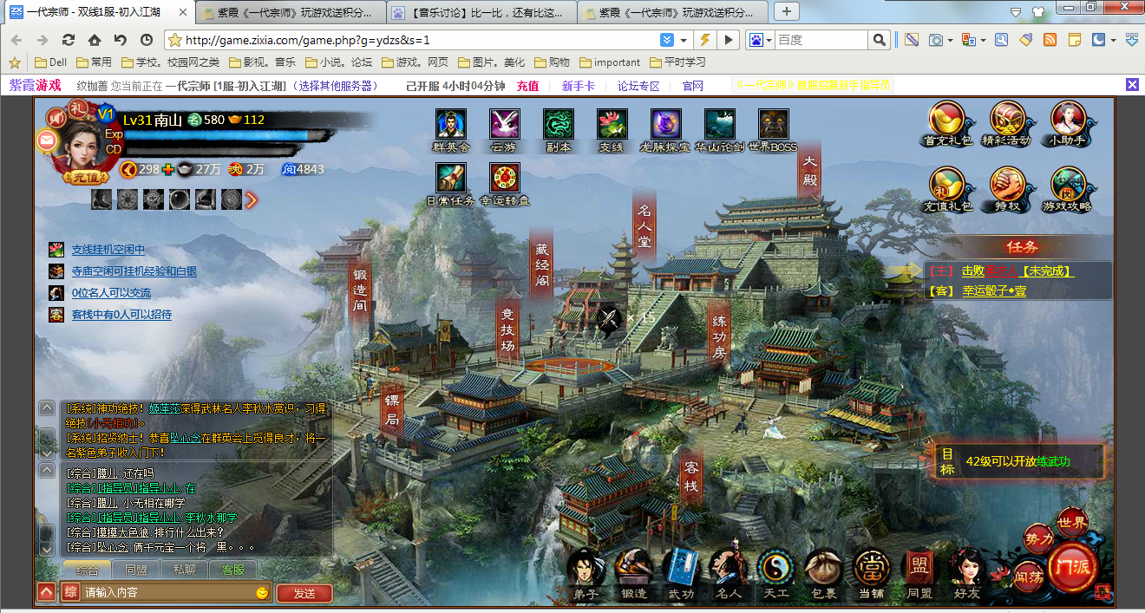
Task: Open the 包裹 inventory bag icon
Action: click(x=823, y=574)
